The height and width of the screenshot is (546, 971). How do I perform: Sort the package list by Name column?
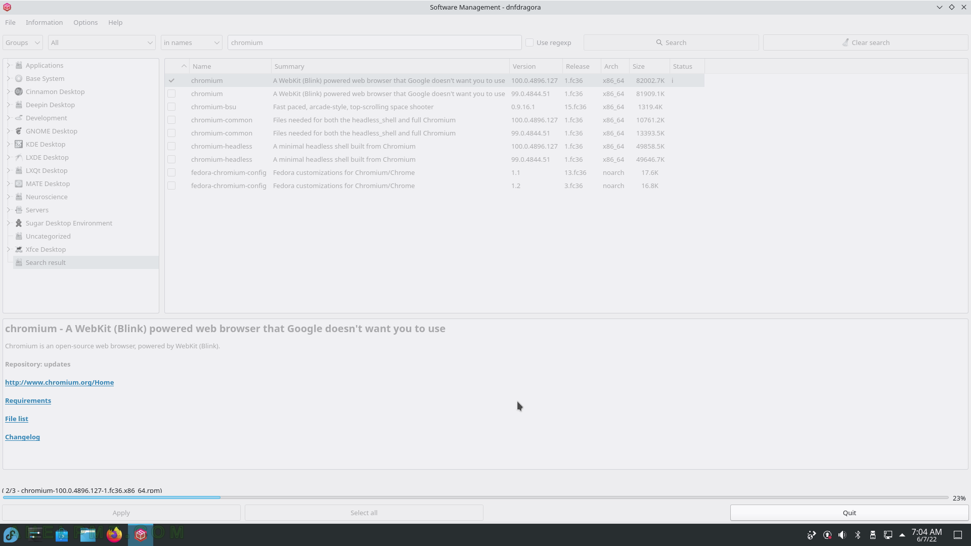point(230,66)
